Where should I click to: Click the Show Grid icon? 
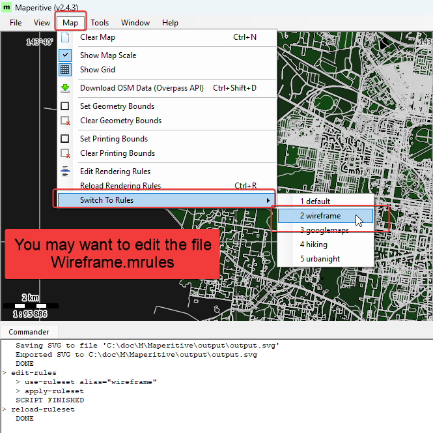coord(65,70)
